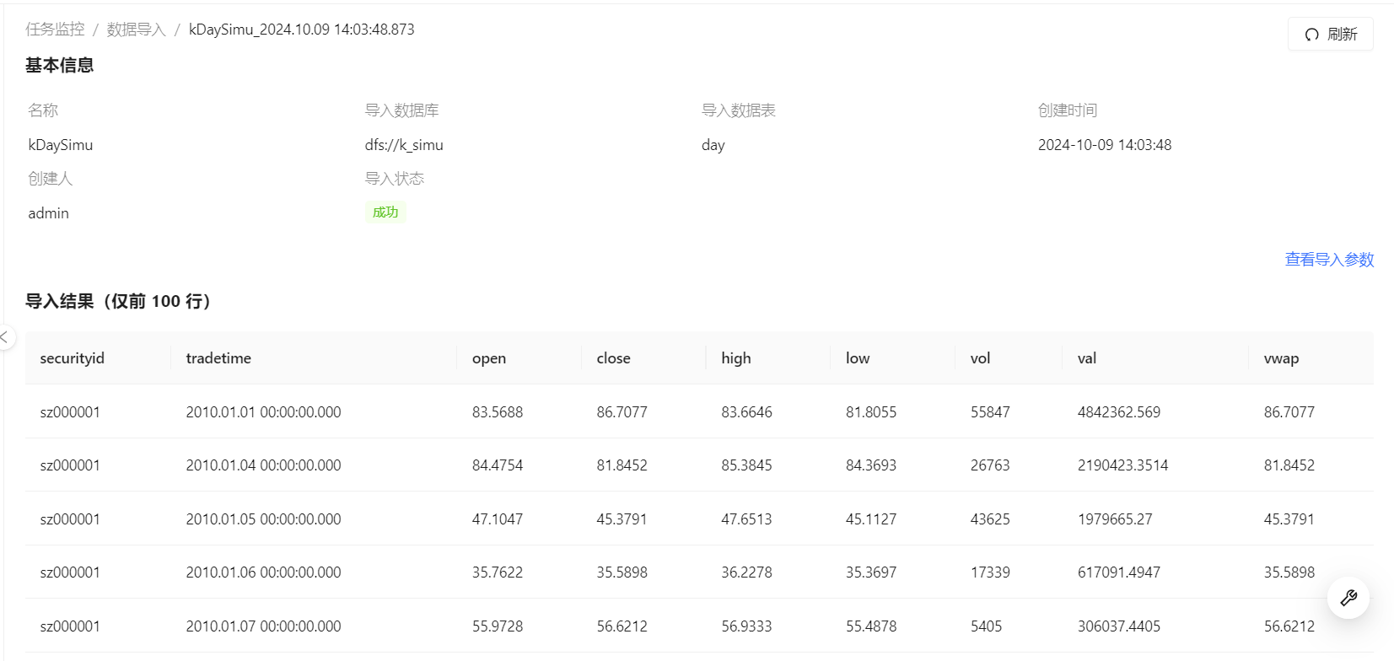Select the val cell 4842362.569
The image size is (1394, 661).
coord(1119,412)
